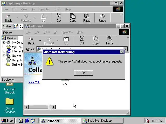Expand the Internet Explorer tree node
The width and height of the screenshot is (166, 124).
click(4, 51)
